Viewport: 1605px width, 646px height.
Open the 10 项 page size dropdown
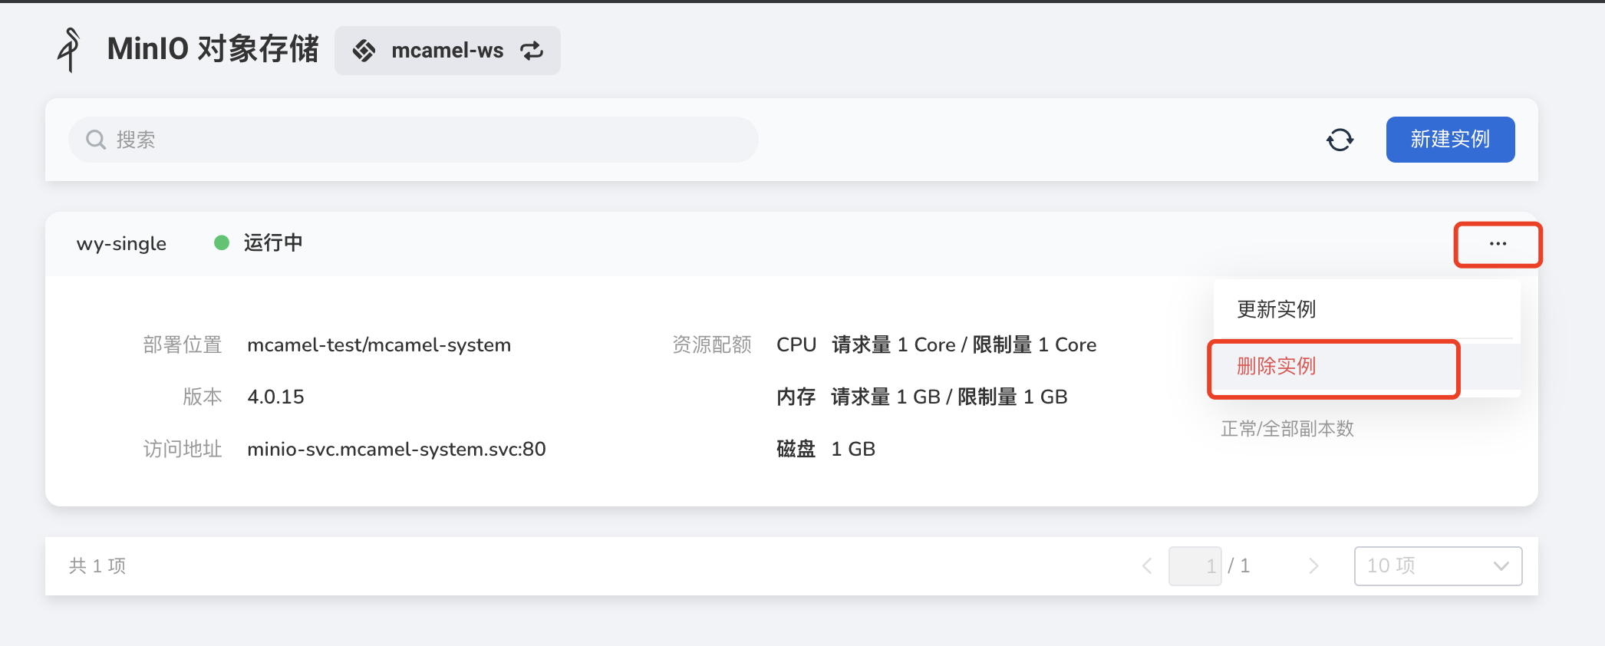(1438, 566)
